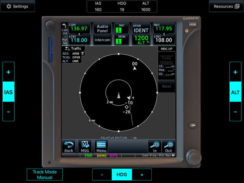The height and width of the screenshot is (183, 244).
Task: Zoom Out on traffic map
Action: pos(168,147)
